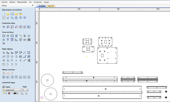Switch to the pruebas tab
Image resolution: width=170 pixels, height=102 pixels.
pos(42,6)
